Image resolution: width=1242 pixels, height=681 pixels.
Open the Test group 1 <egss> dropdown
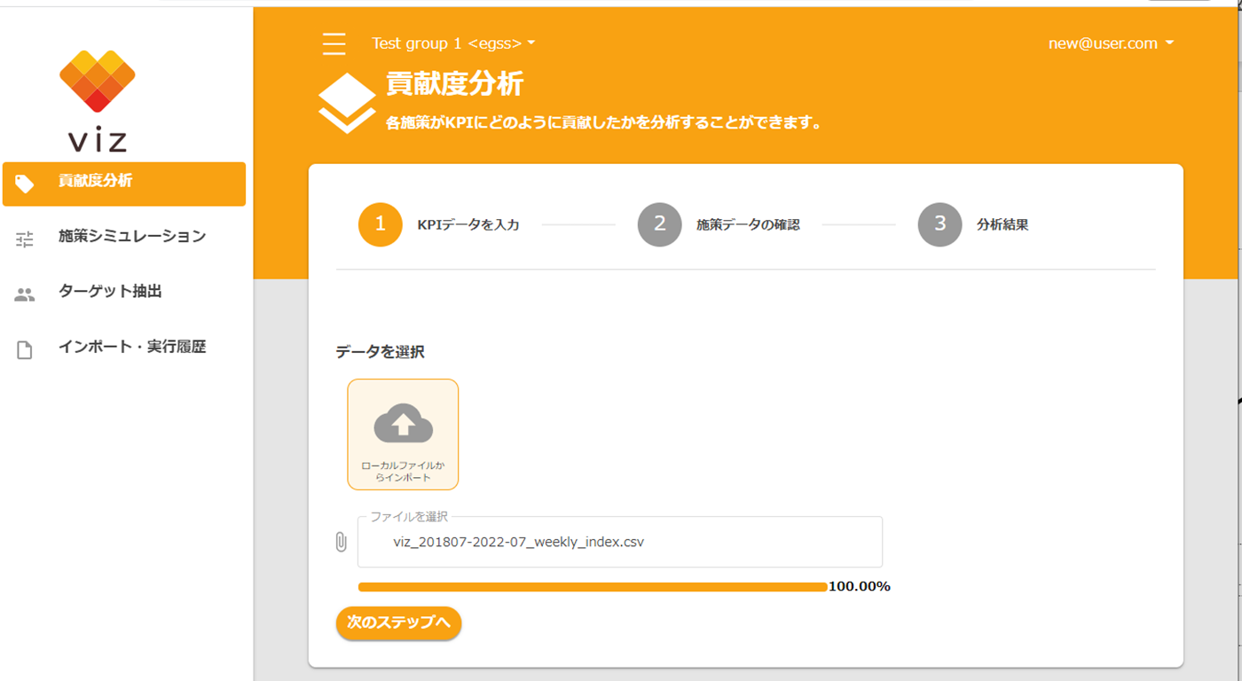(x=453, y=43)
